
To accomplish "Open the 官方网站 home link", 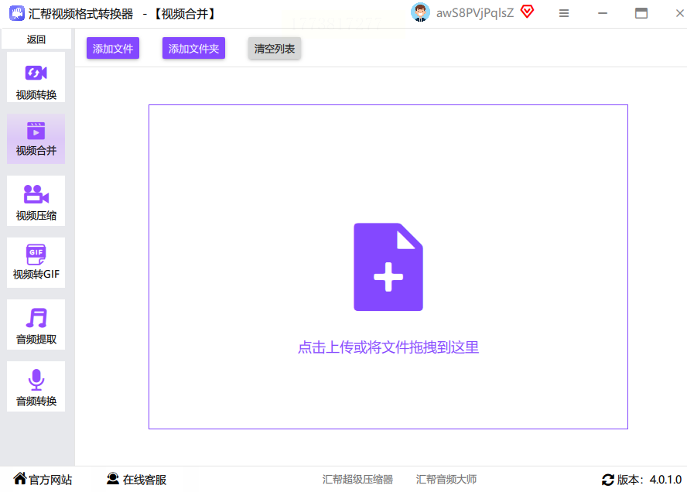I will point(43,480).
